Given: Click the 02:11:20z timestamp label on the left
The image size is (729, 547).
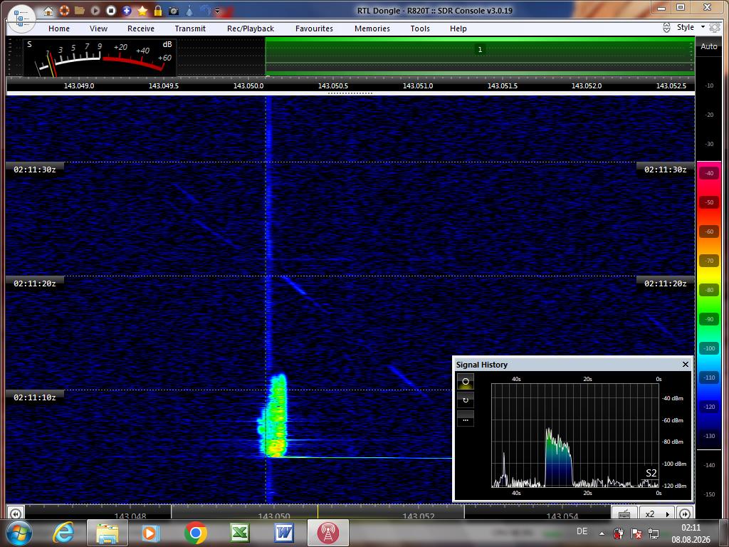Looking at the screenshot, I should click(x=35, y=283).
